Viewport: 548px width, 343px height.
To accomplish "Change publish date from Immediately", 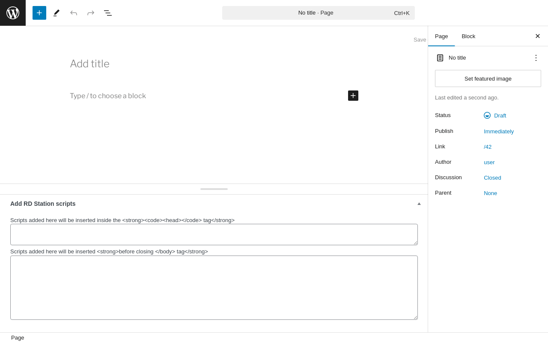I will tap(499, 131).
